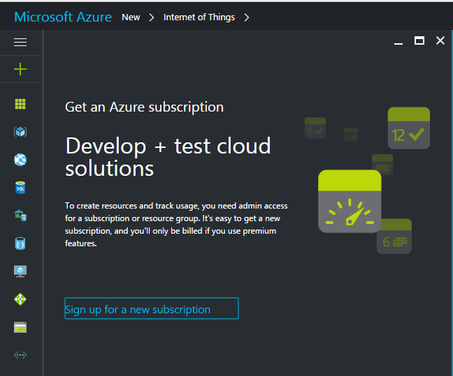Open SQL data warehouse icon

[20, 216]
